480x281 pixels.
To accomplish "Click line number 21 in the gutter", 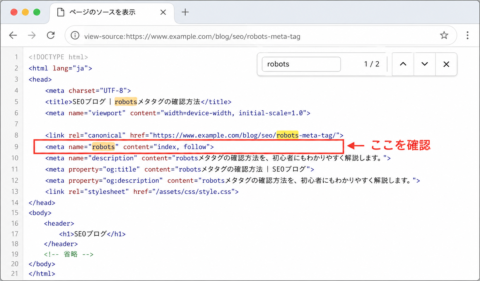I will coord(15,274).
